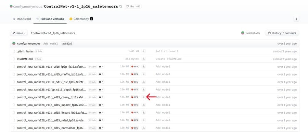The height and width of the screenshot is (132, 308).
Task: Download the normalbae_fp16 safetensors file
Action: click(x=144, y=128)
